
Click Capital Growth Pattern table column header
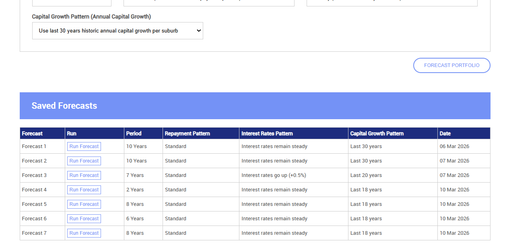[377, 134]
